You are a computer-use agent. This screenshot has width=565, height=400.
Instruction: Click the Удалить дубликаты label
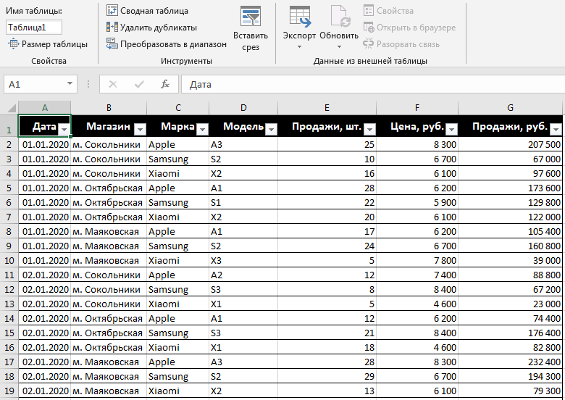click(x=159, y=28)
